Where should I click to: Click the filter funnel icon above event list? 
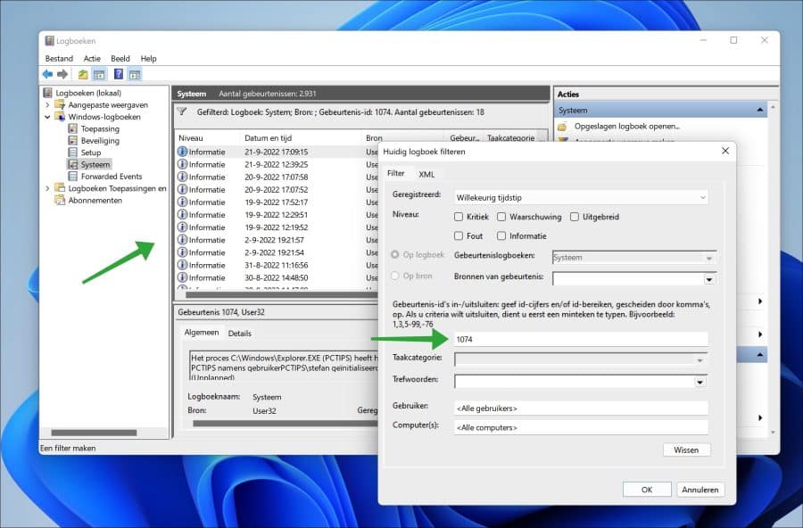182,111
